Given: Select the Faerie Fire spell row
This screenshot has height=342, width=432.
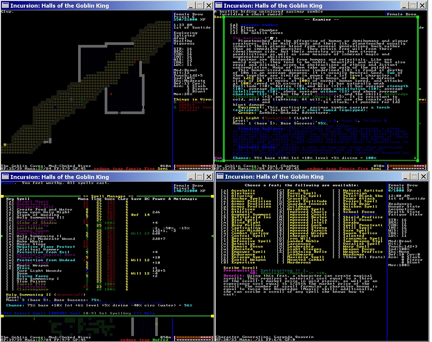Looking at the screenshot, I should (x=66, y=284).
